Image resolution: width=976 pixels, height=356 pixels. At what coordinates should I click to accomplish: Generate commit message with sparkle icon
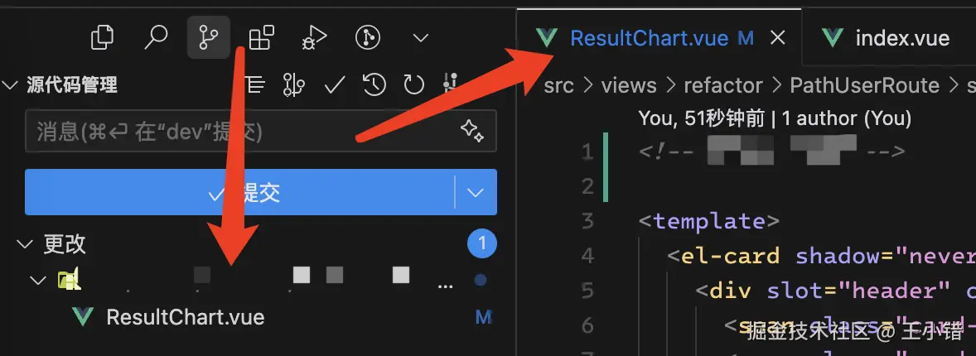[471, 131]
